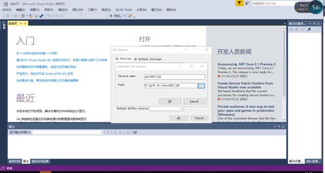Image resolution: width=325 pixels, height=173 pixels.
Task: Click the Navigate Backward toolbar icon
Action: tap(7, 16)
